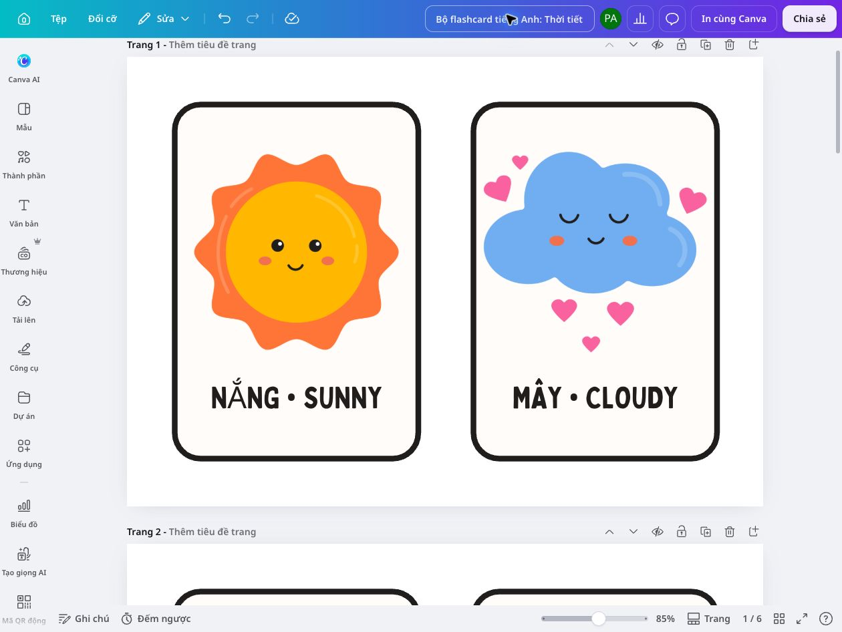842x632 pixels.
Task: Open Canva AI in sidebar
Action: (24, 68)
